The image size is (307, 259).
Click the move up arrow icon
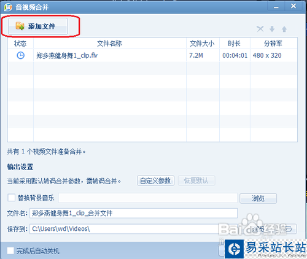tap(284, 29)
